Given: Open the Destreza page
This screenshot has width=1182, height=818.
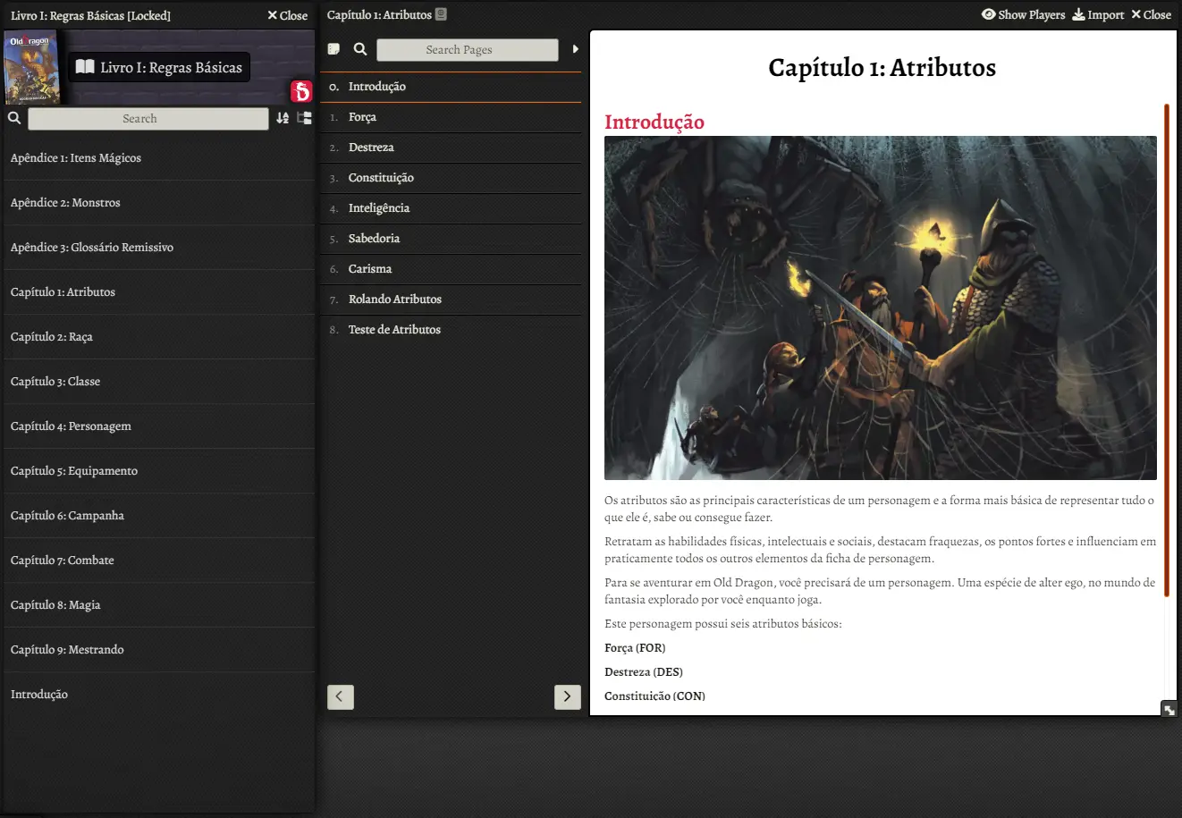Looking at the screenshot, I should pyautogui.click(x=451, y=148).
